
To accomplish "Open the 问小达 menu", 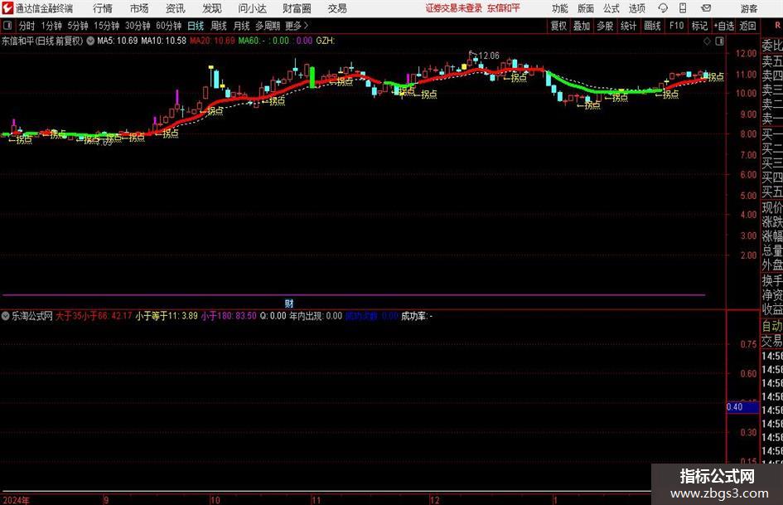I will click(x=252, y=8).
